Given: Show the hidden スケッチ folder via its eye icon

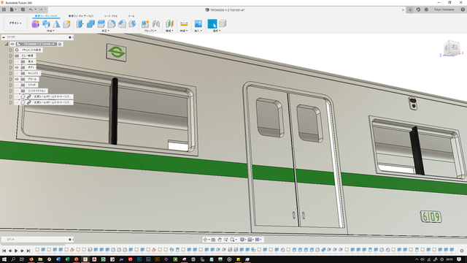Looking at the screenshot, I should (17, 85).
